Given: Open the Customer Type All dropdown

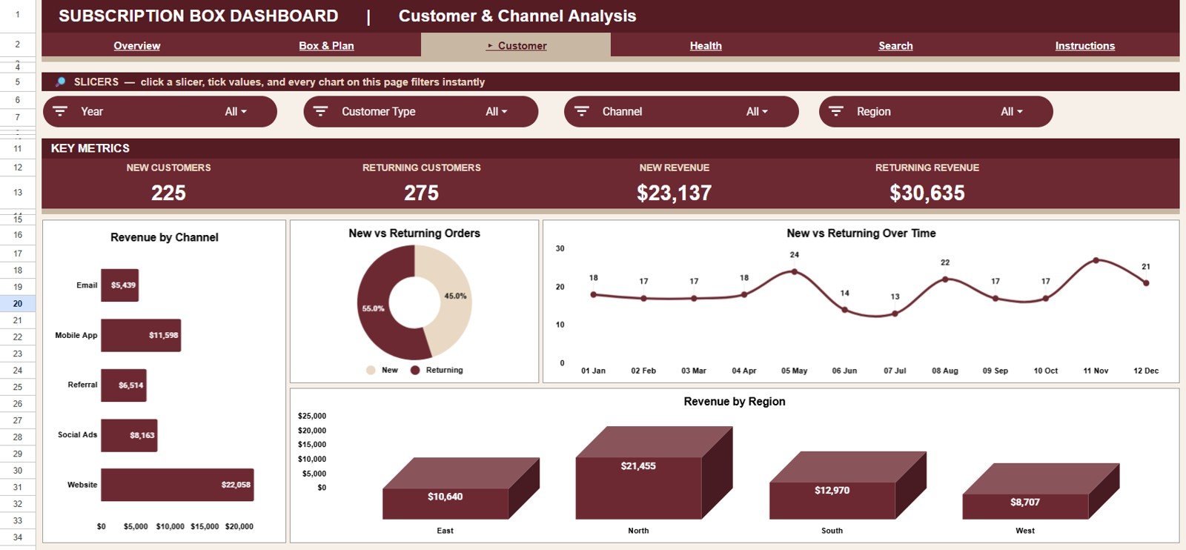Looking at the screenshot, I should point(497,111).
